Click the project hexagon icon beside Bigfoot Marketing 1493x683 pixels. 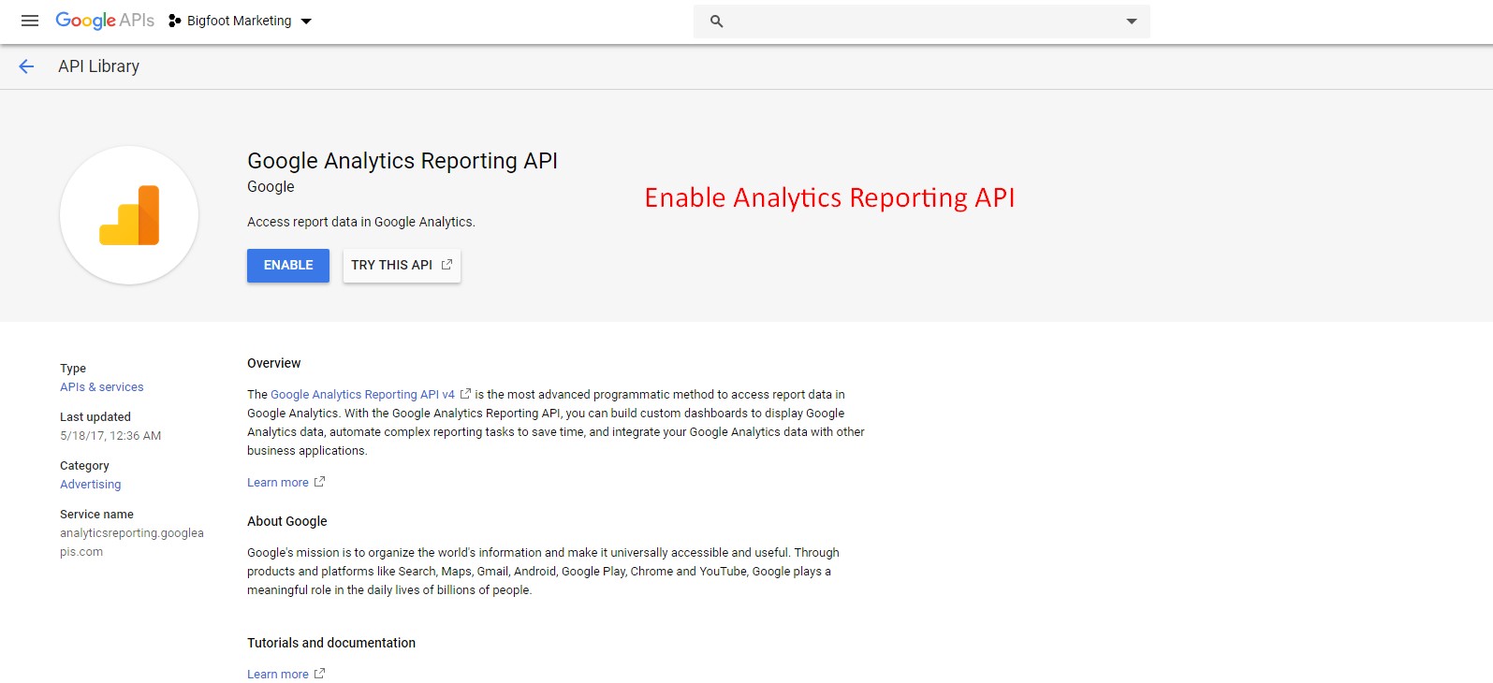click(x=174, y=21)
